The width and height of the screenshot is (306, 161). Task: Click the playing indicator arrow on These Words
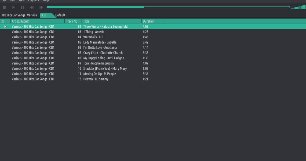point(5,27)
